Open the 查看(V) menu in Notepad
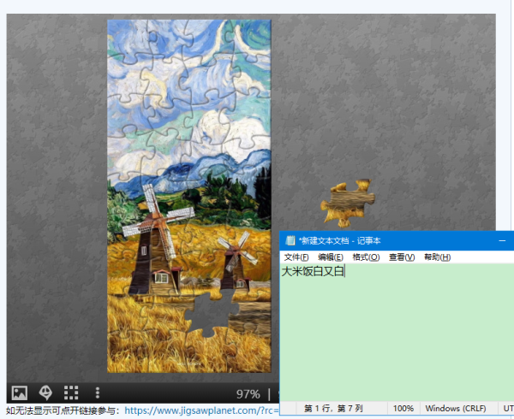 click(x=402, y=257)
